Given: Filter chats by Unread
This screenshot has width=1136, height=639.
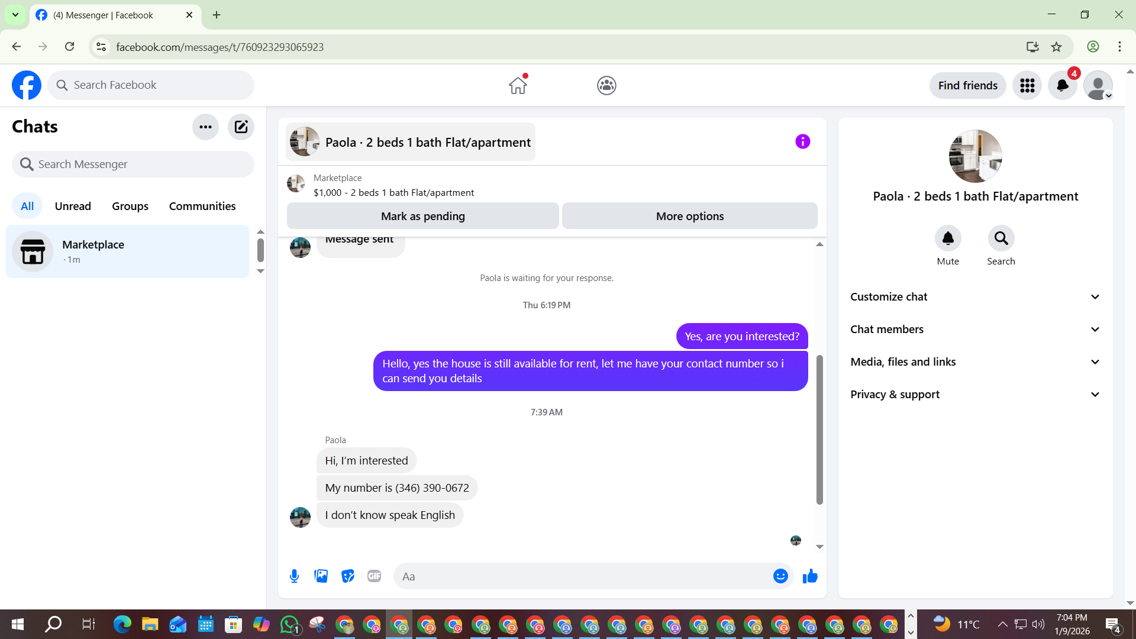Looking at the screenshot, I should [x=73, y=206].
